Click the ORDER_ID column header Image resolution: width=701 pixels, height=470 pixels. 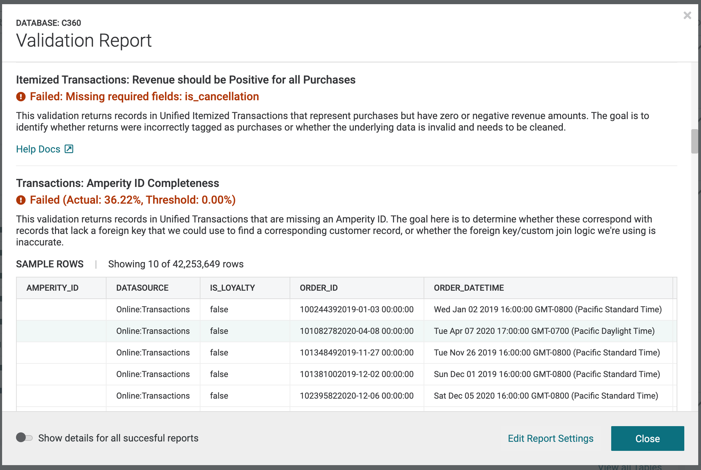click(357, 288)
